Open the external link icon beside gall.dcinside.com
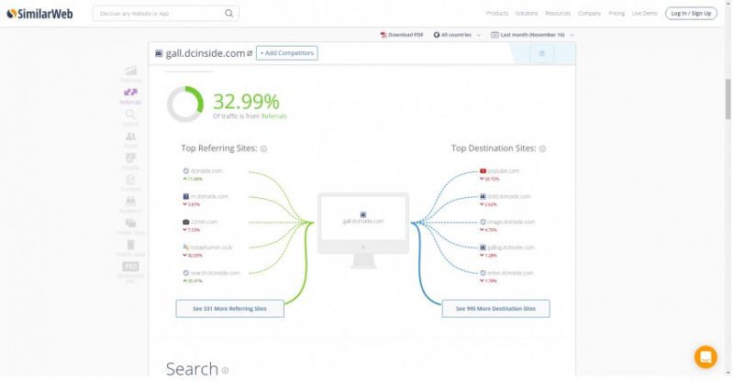Screen dimensions: 734x383 tap(250, 53)
